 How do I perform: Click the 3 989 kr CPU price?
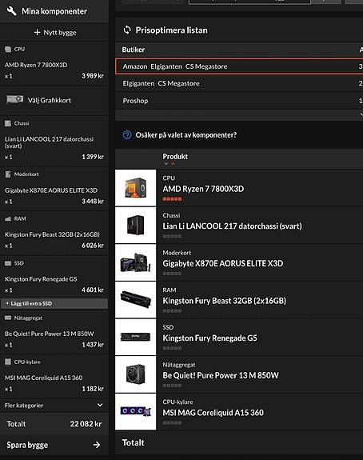tap(93, 76)
